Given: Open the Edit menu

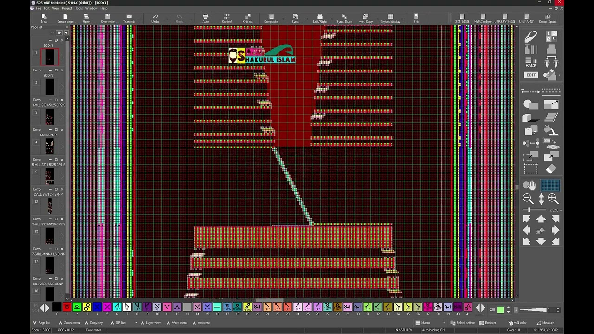Looking at the screenshot, I should (46, 8).
